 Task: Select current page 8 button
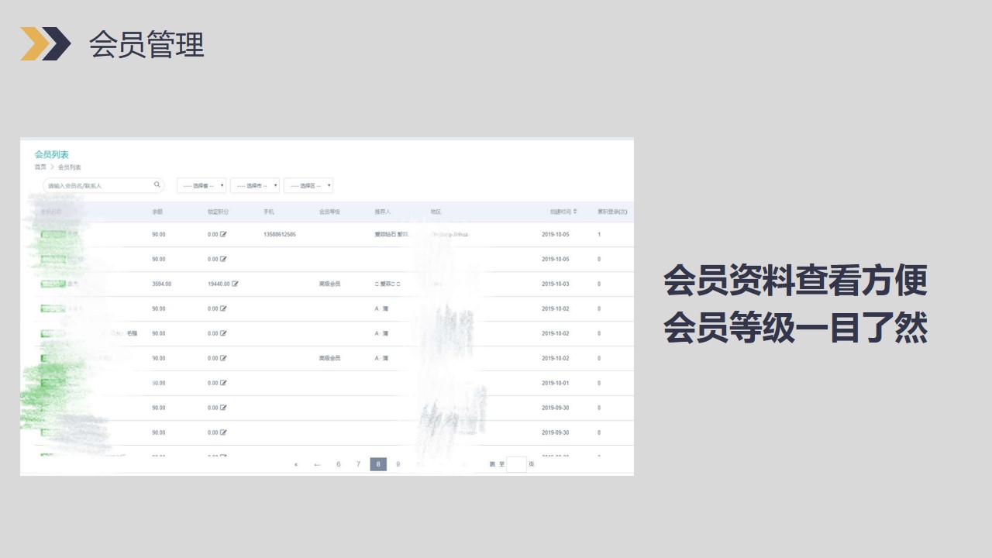tap(378, 465)
